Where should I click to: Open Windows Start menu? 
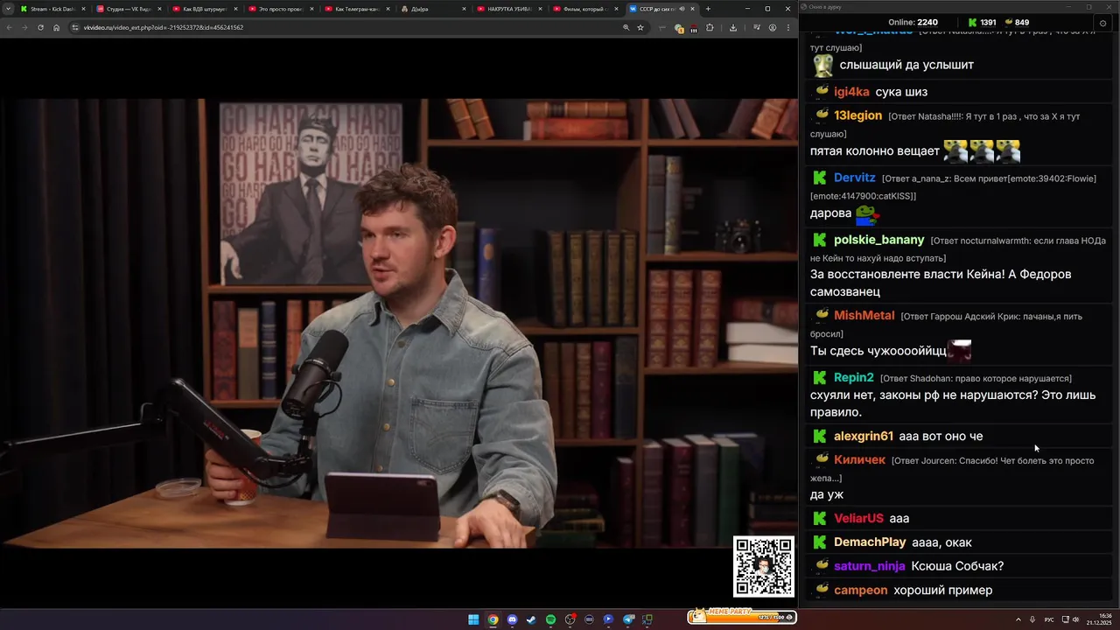[473, 619]
